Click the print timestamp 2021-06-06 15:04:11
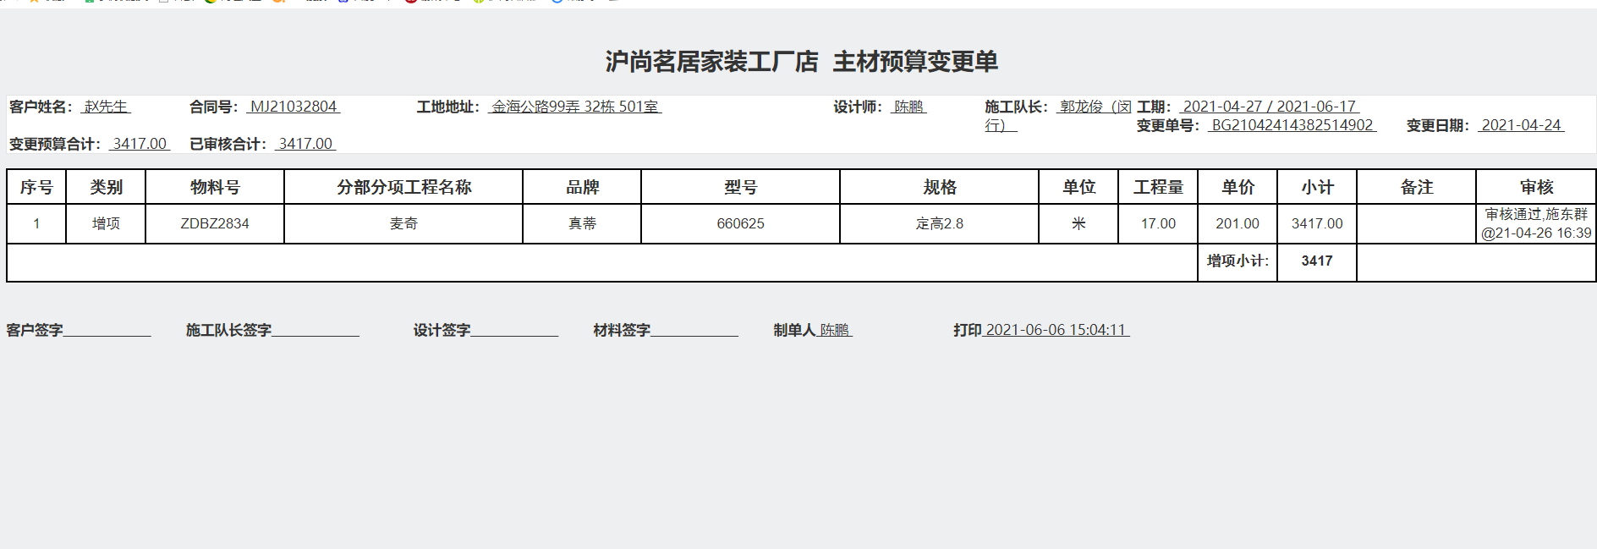 pyautogui.click(x=1056, y=330)
